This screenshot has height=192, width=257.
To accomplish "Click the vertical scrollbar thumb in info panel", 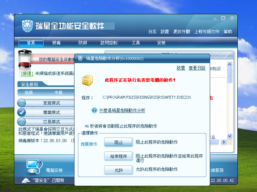I will point(229,75).
